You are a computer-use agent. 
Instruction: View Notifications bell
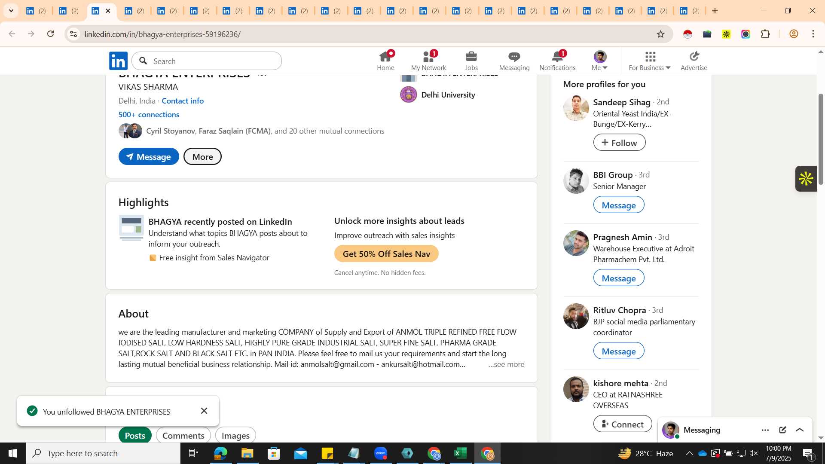coord(557,61)
